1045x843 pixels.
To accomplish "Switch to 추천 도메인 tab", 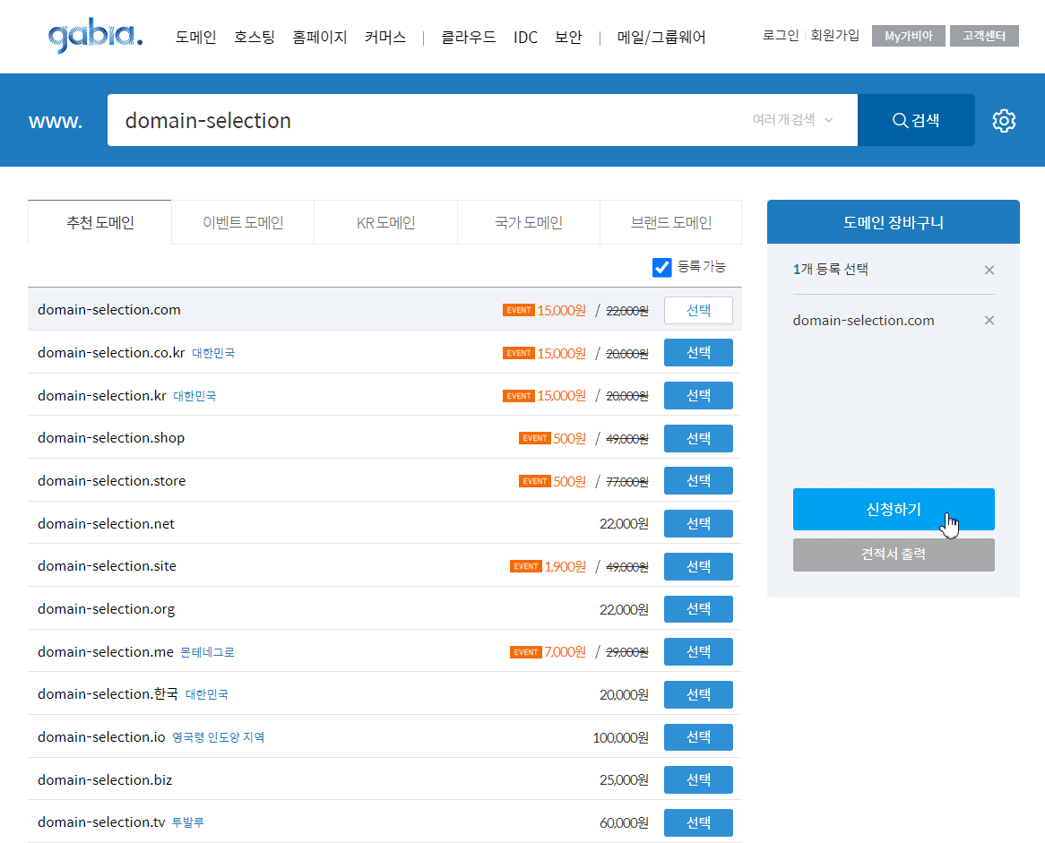I will [100, 222].
